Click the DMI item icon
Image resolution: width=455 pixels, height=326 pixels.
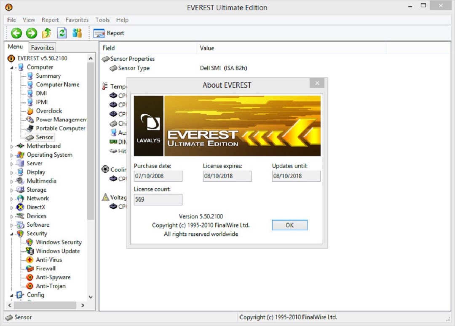pyautogui.click(x=30, y=93)
